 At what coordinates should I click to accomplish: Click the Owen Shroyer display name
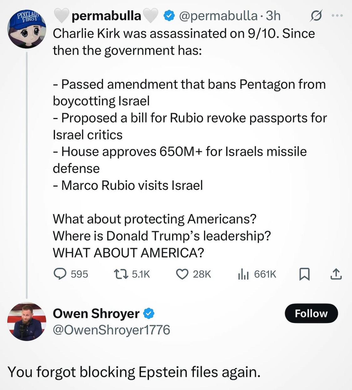pos(96,313)
